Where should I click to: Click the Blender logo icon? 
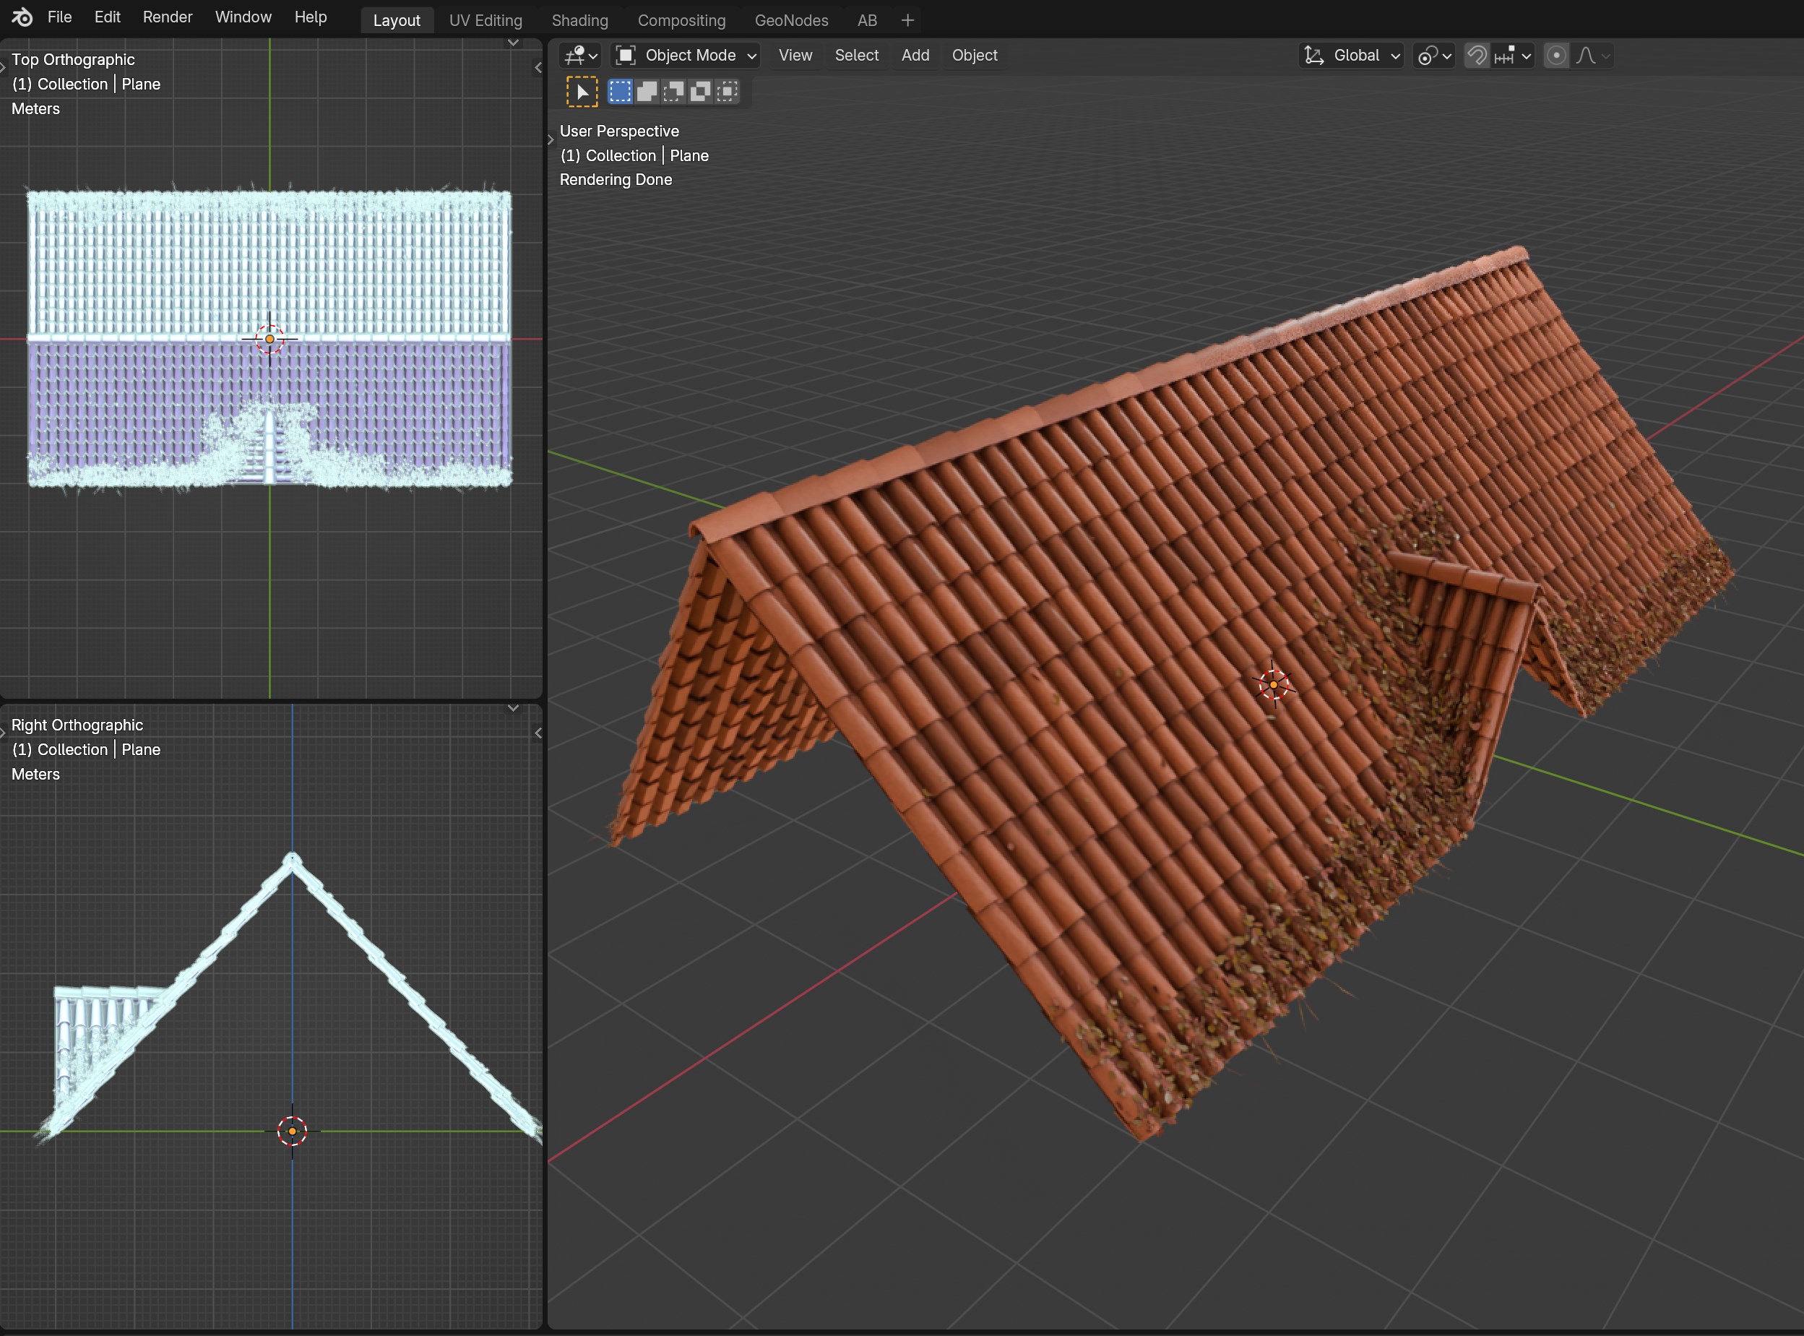(22, 17)
